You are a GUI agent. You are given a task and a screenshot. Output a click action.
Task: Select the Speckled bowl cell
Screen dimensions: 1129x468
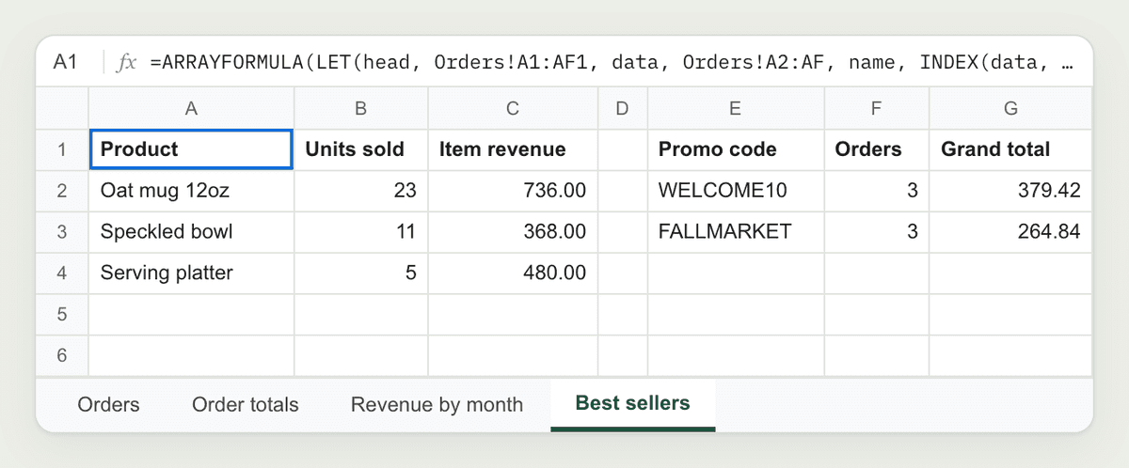click(x=191, y=231)
